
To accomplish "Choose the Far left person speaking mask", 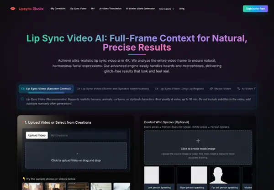I will 225,178.
